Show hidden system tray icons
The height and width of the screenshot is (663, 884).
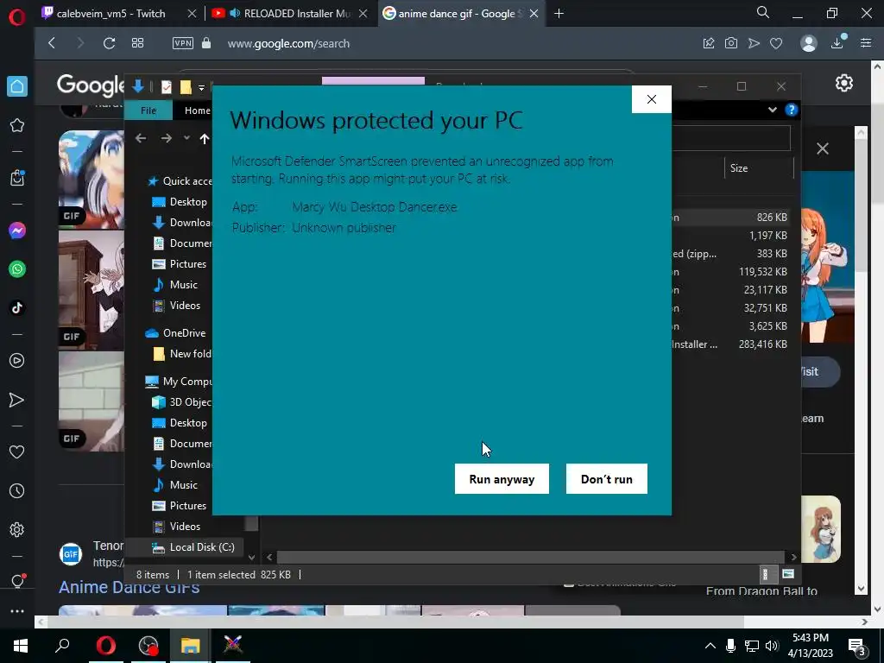tap(710, 646)
